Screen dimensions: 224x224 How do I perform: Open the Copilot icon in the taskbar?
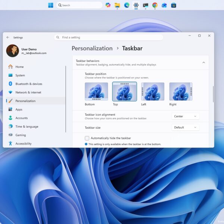[108, 5]
